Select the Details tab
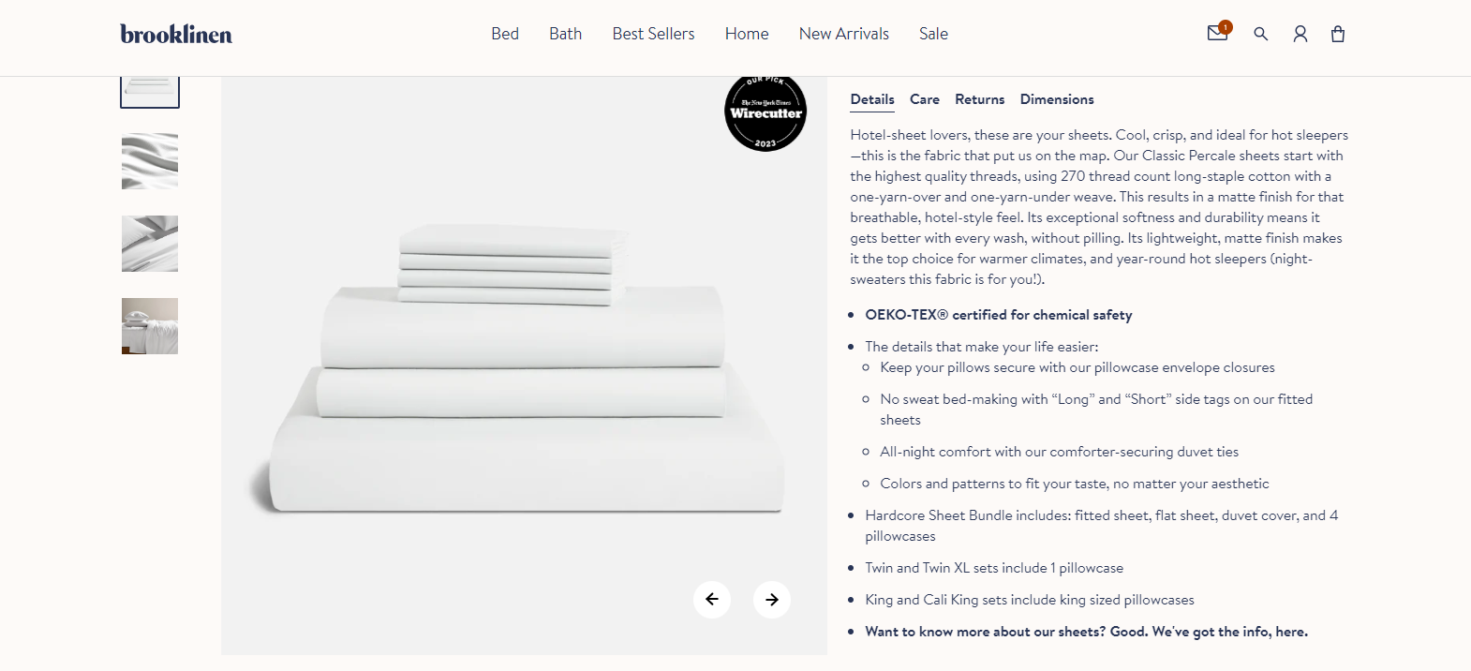 coord(872,99)
